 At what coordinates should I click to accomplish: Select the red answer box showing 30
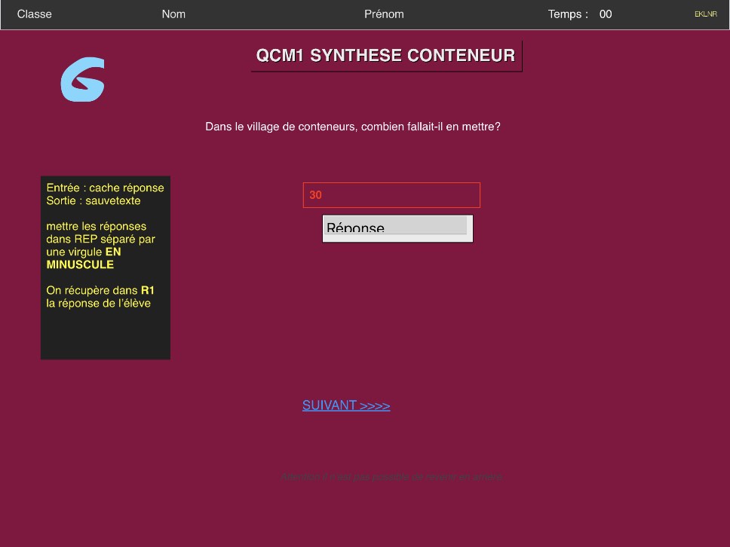391,195
